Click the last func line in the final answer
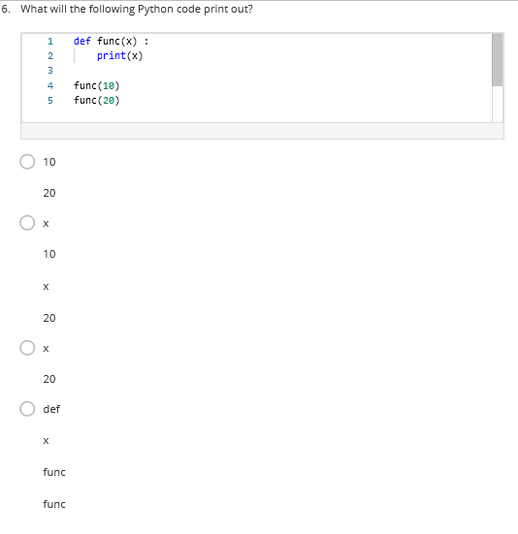518x534 pixels. point(54,504)
